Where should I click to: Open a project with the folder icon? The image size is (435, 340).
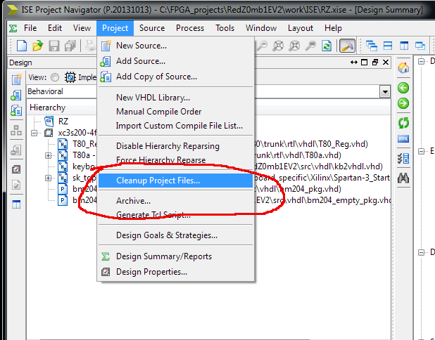pyautogui.click(x=38, y=46)
